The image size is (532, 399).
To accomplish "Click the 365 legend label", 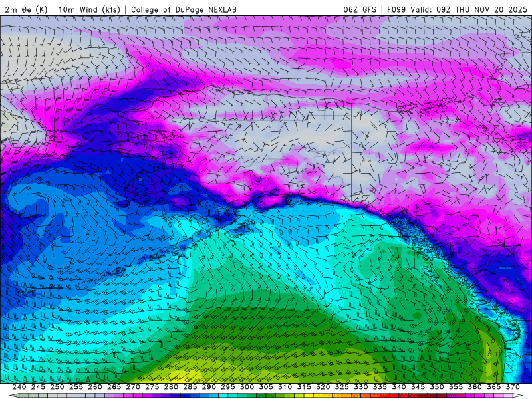I will 494,387.
